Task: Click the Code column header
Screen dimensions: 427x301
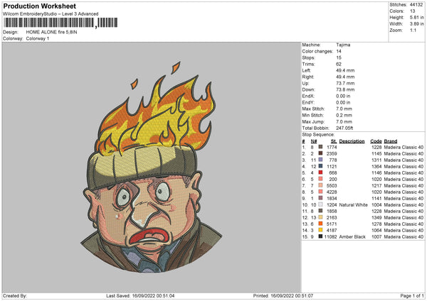Action: pos(376,141)
